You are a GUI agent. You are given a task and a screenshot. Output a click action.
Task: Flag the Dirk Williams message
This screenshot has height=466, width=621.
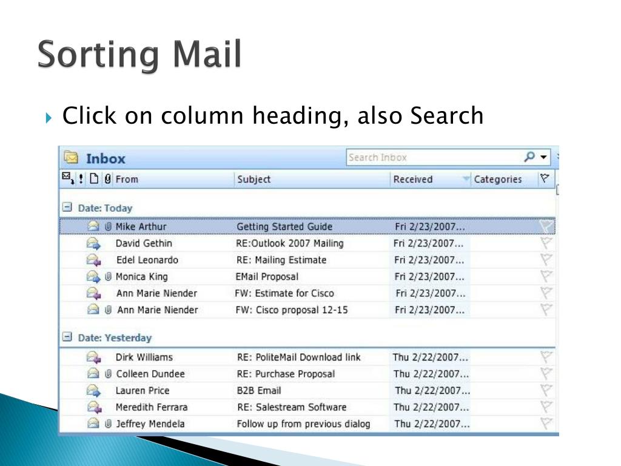pos(546,357)
